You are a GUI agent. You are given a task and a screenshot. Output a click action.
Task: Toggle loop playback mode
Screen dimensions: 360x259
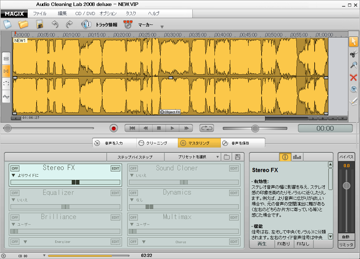(207, 128)
